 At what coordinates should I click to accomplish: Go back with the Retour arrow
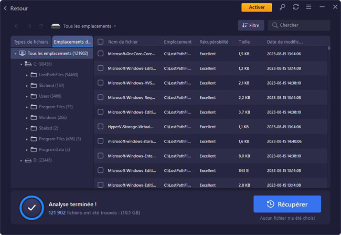tap(5, 8)
